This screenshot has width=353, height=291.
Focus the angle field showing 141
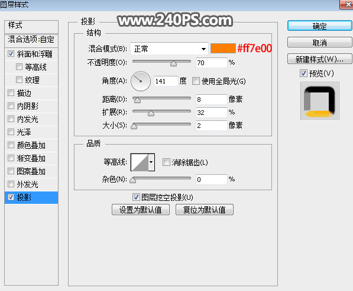tap(166, 81)
